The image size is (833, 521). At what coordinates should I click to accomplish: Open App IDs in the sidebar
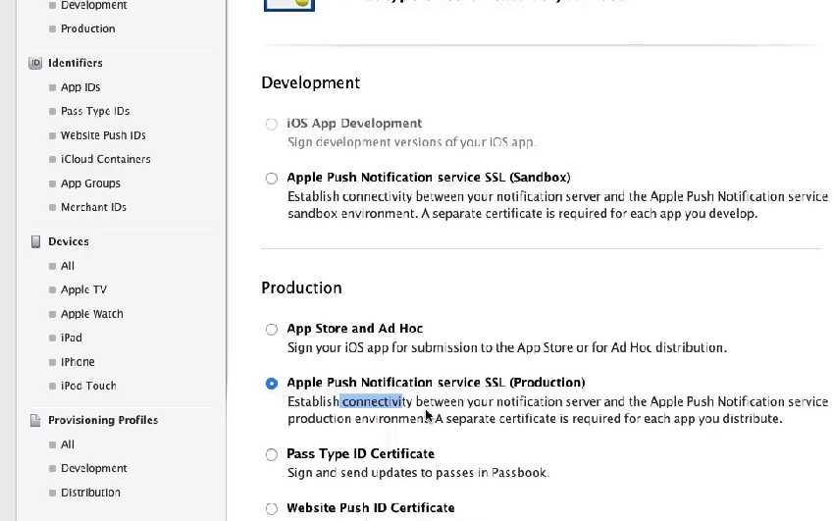80,87
